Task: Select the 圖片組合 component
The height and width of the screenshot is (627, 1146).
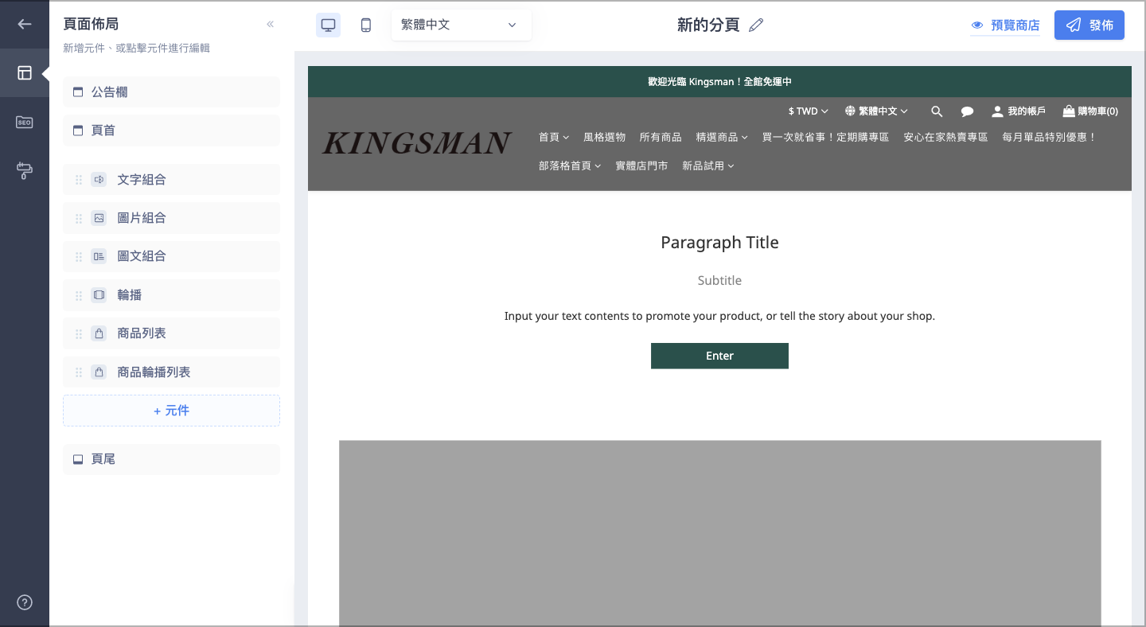Action: click(x=171, y=218)
